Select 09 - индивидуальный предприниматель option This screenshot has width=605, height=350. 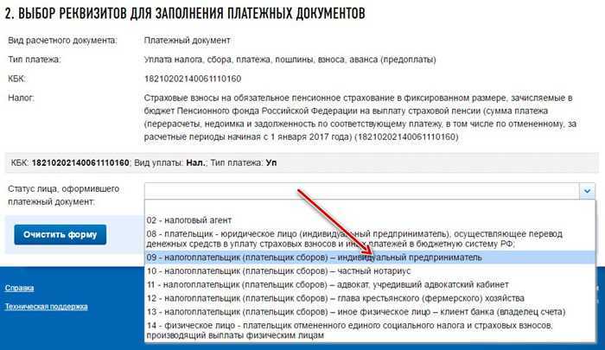click(x=370, y=258)
